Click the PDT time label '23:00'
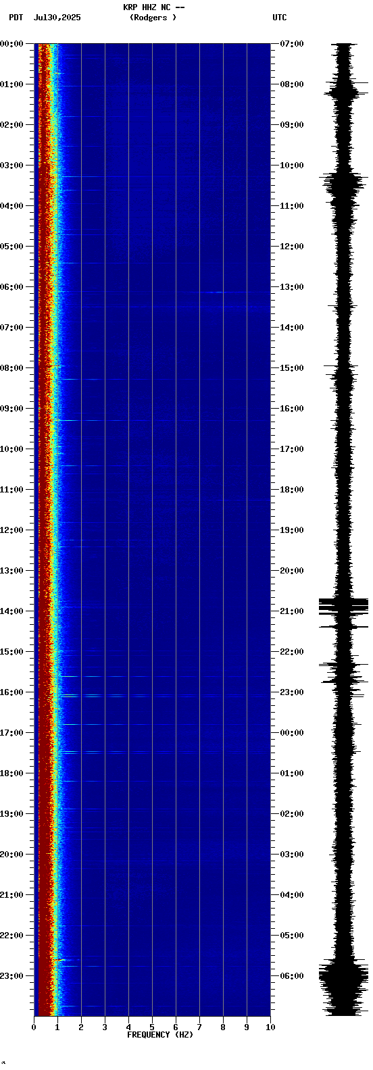This screenshot has height=1070, width=373. [x=11, y=976]
